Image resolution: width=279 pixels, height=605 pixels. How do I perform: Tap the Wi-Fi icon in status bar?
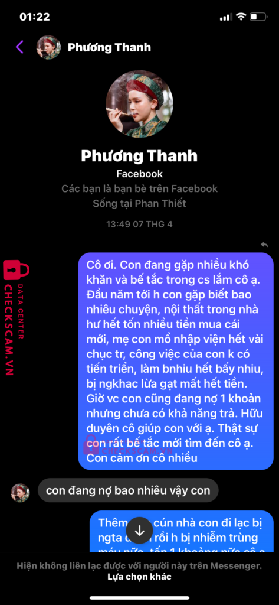coord(241,17)
